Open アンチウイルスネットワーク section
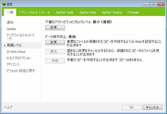 tap(20, 37)
